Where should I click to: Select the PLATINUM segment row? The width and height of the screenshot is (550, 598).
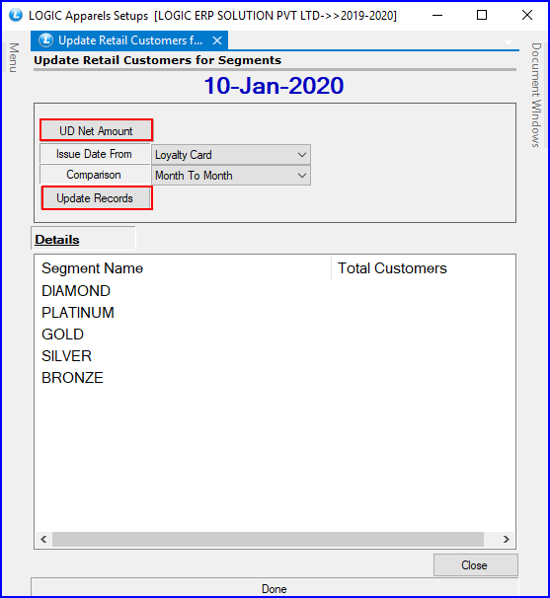(x=275, y=313)
